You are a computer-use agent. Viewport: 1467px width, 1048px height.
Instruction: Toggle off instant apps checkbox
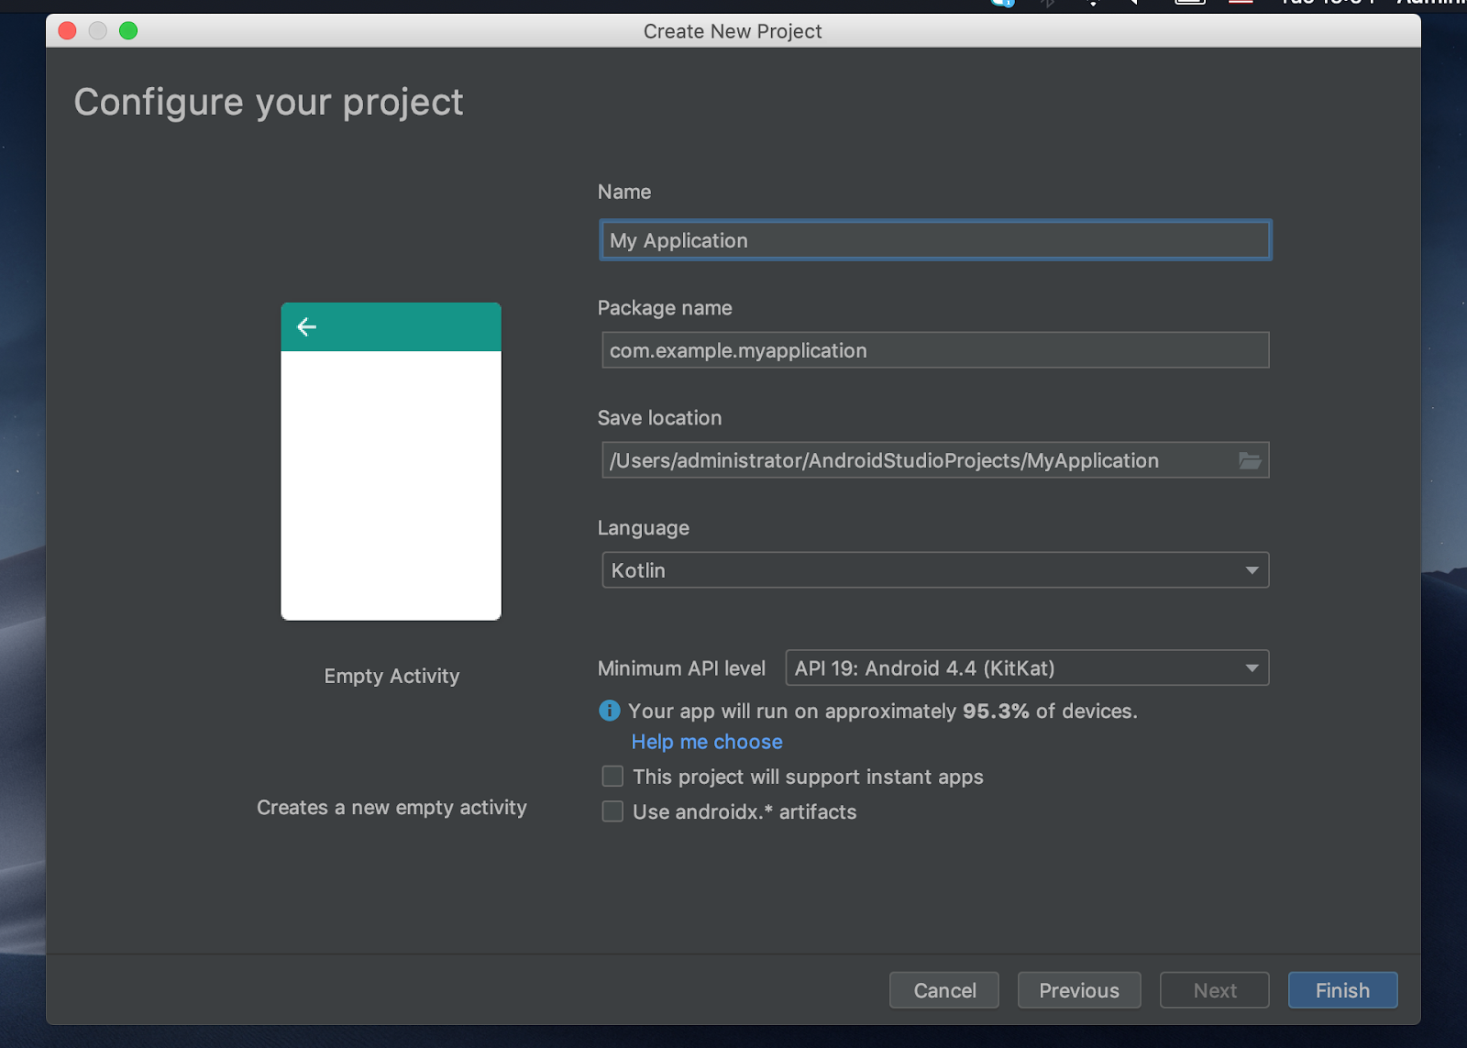click(x=612, y=776)
